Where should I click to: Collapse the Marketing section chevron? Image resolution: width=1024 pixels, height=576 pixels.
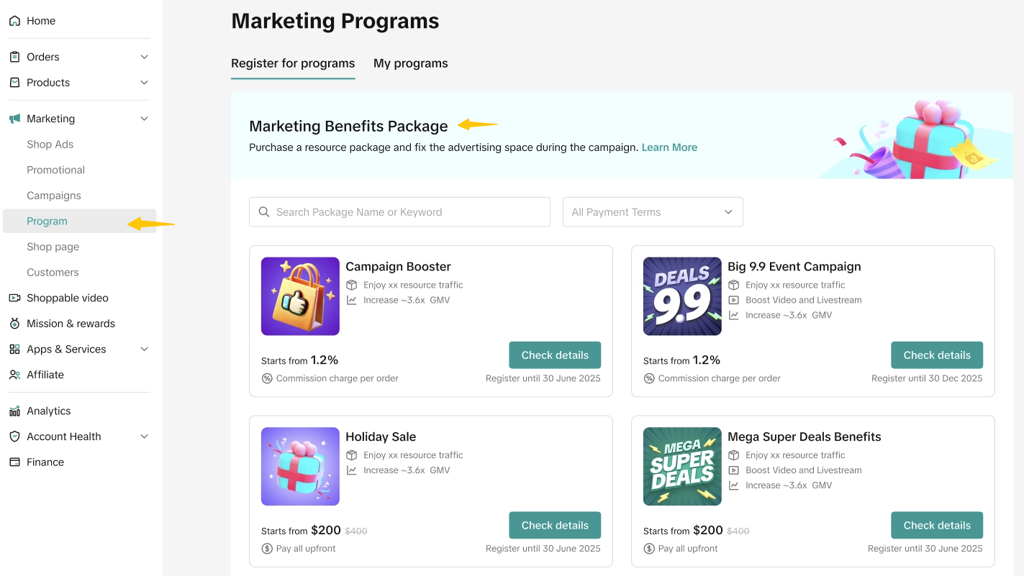144,119
